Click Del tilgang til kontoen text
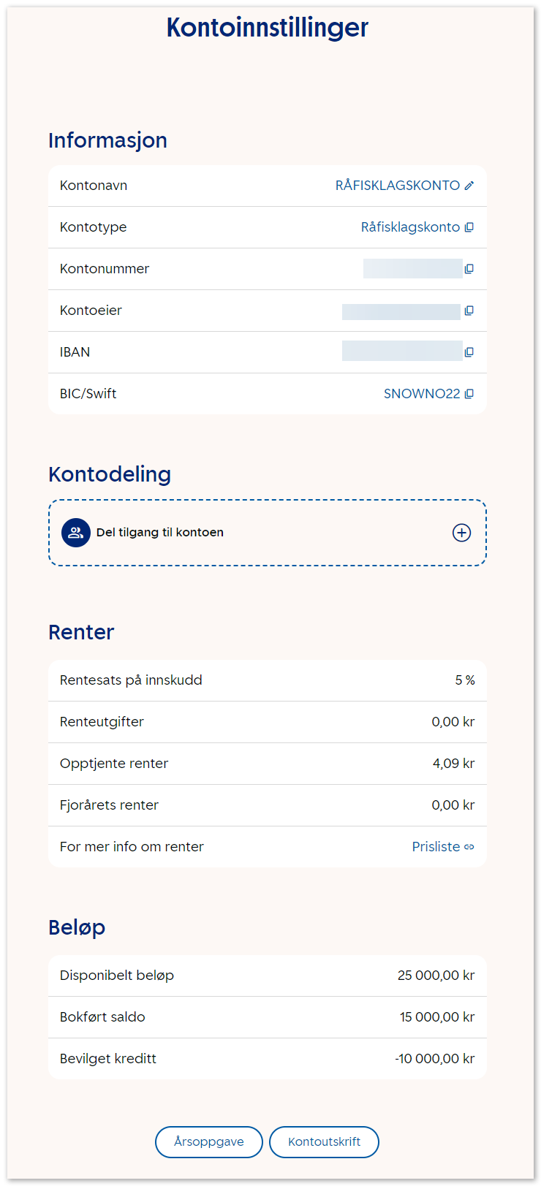The height and width of the screenshot is (1186, 541). (x=160, y=533)
